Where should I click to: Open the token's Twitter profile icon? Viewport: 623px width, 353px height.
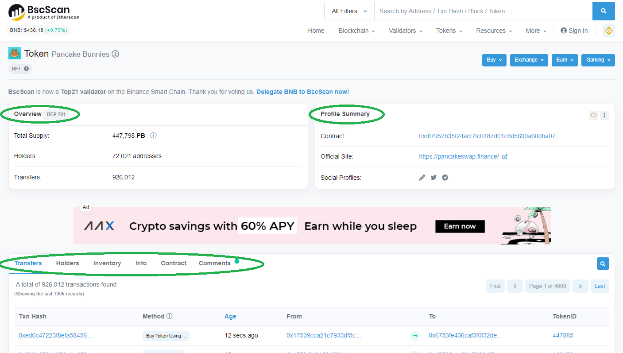(433, 177)
